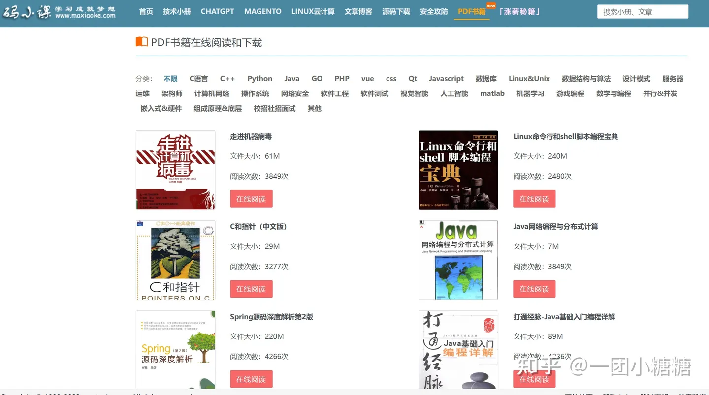Filter by PHP category

point(342,79)
